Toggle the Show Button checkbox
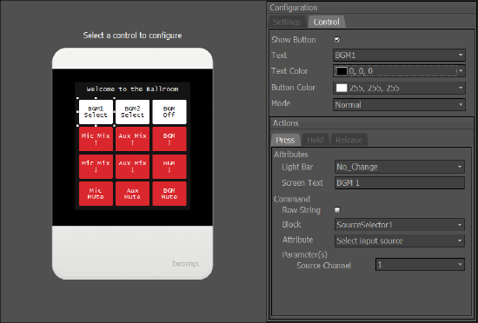The width and height of the screenshot is (478, 323). 337,40
